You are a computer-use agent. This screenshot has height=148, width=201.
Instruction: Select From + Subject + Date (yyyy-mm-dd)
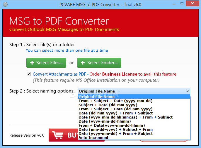point(134,101)
